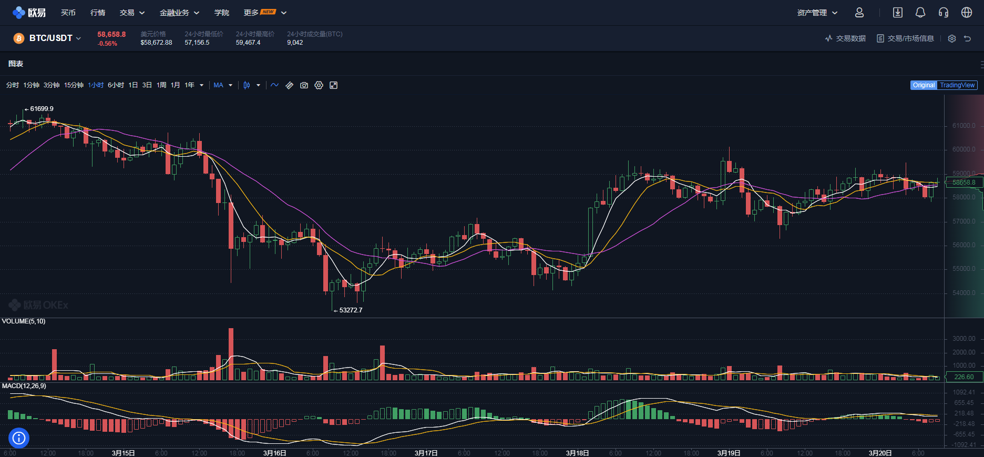
Task: Open the notifications bell
Action: coord(920,13)
